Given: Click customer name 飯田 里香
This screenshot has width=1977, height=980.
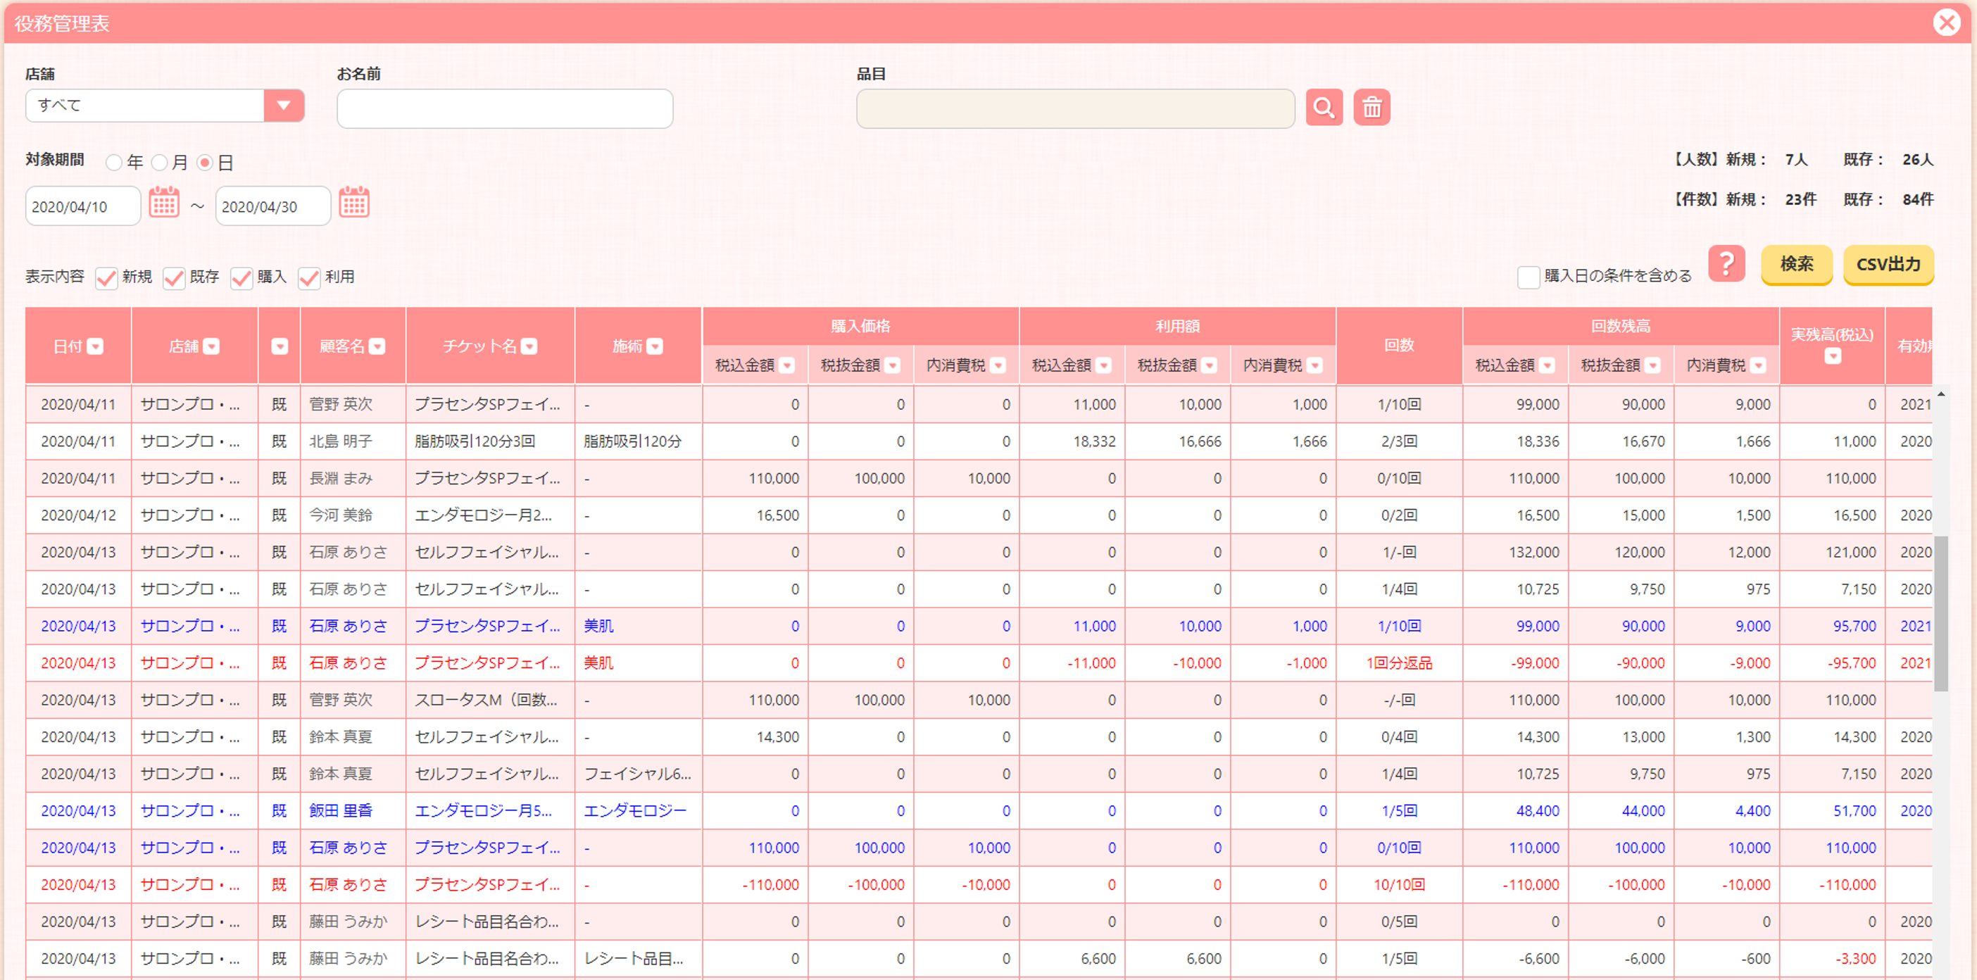Looking at the screenshot, I should click(341, 811).
